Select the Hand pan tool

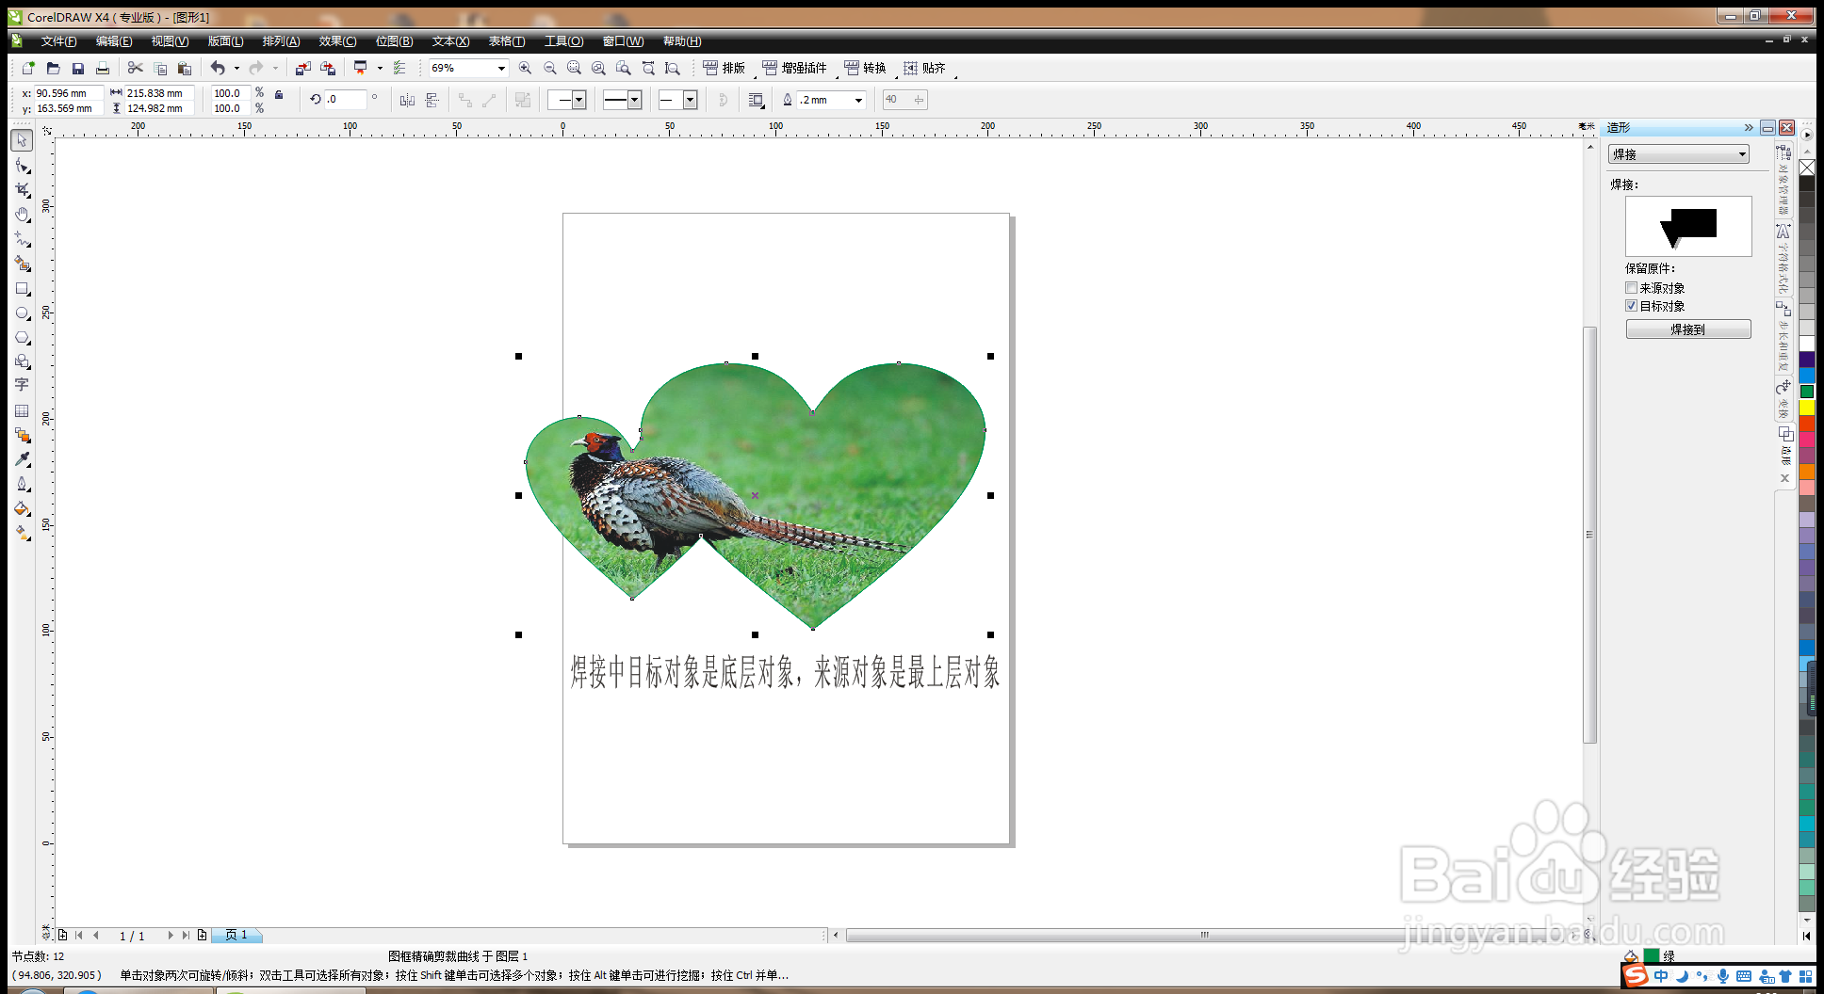coord(22,215)
